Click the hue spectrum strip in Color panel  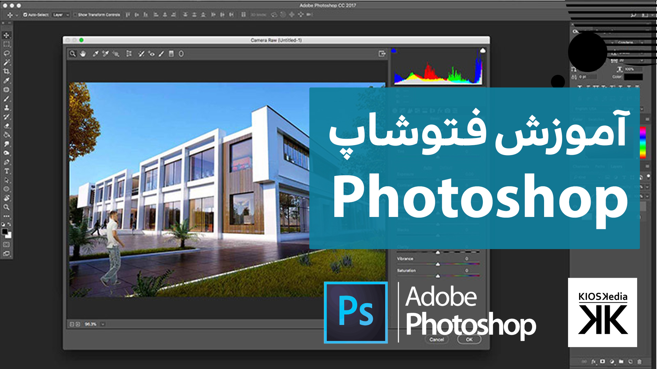tap(643, 142)
